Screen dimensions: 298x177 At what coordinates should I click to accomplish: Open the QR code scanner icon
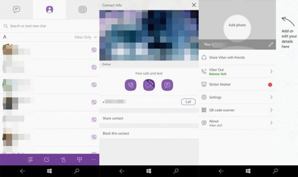[x=204, y=110]
